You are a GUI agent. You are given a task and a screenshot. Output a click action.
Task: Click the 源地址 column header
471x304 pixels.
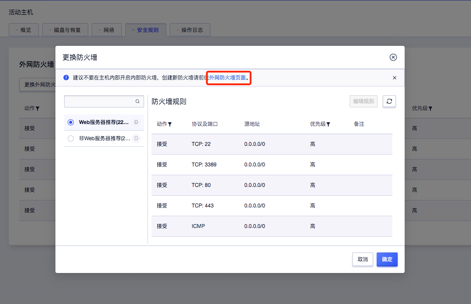[x=252, y=124]
